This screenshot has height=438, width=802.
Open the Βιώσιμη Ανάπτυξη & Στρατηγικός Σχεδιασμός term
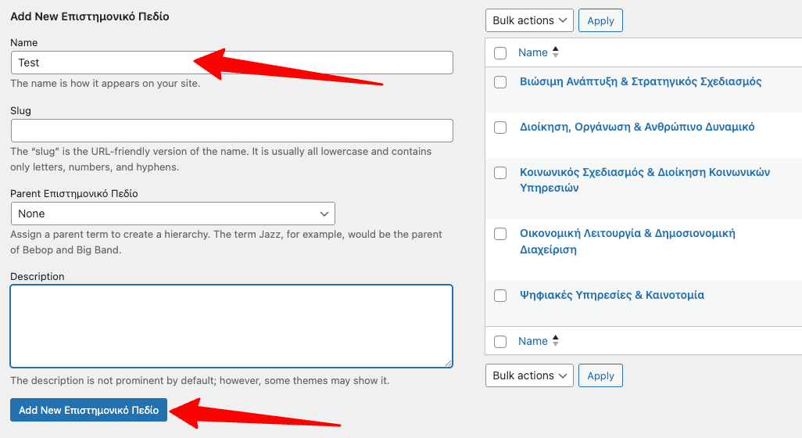tap(640, 81)
